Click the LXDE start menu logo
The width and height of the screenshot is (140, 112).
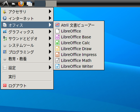click(5, 4)
